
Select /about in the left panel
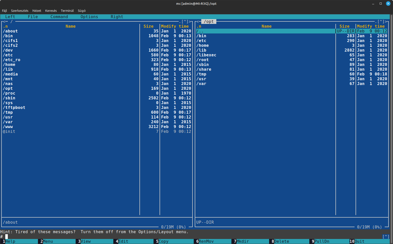(x=97, y=31)
